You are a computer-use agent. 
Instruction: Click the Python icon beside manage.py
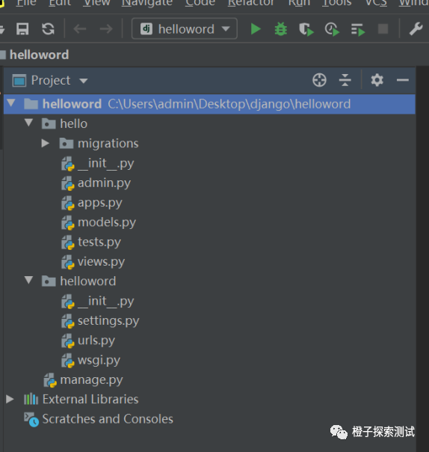click(x=50, y=380)
